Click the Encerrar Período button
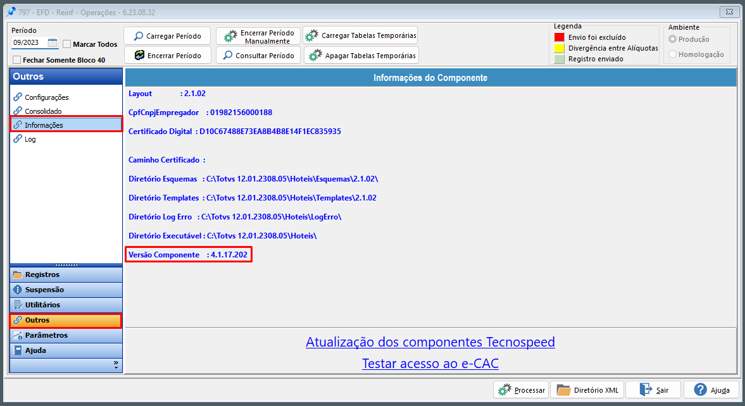 click(x=167, y=55)
